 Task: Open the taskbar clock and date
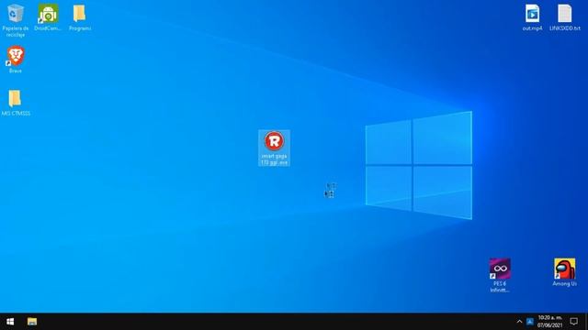[x=550, y=322]
